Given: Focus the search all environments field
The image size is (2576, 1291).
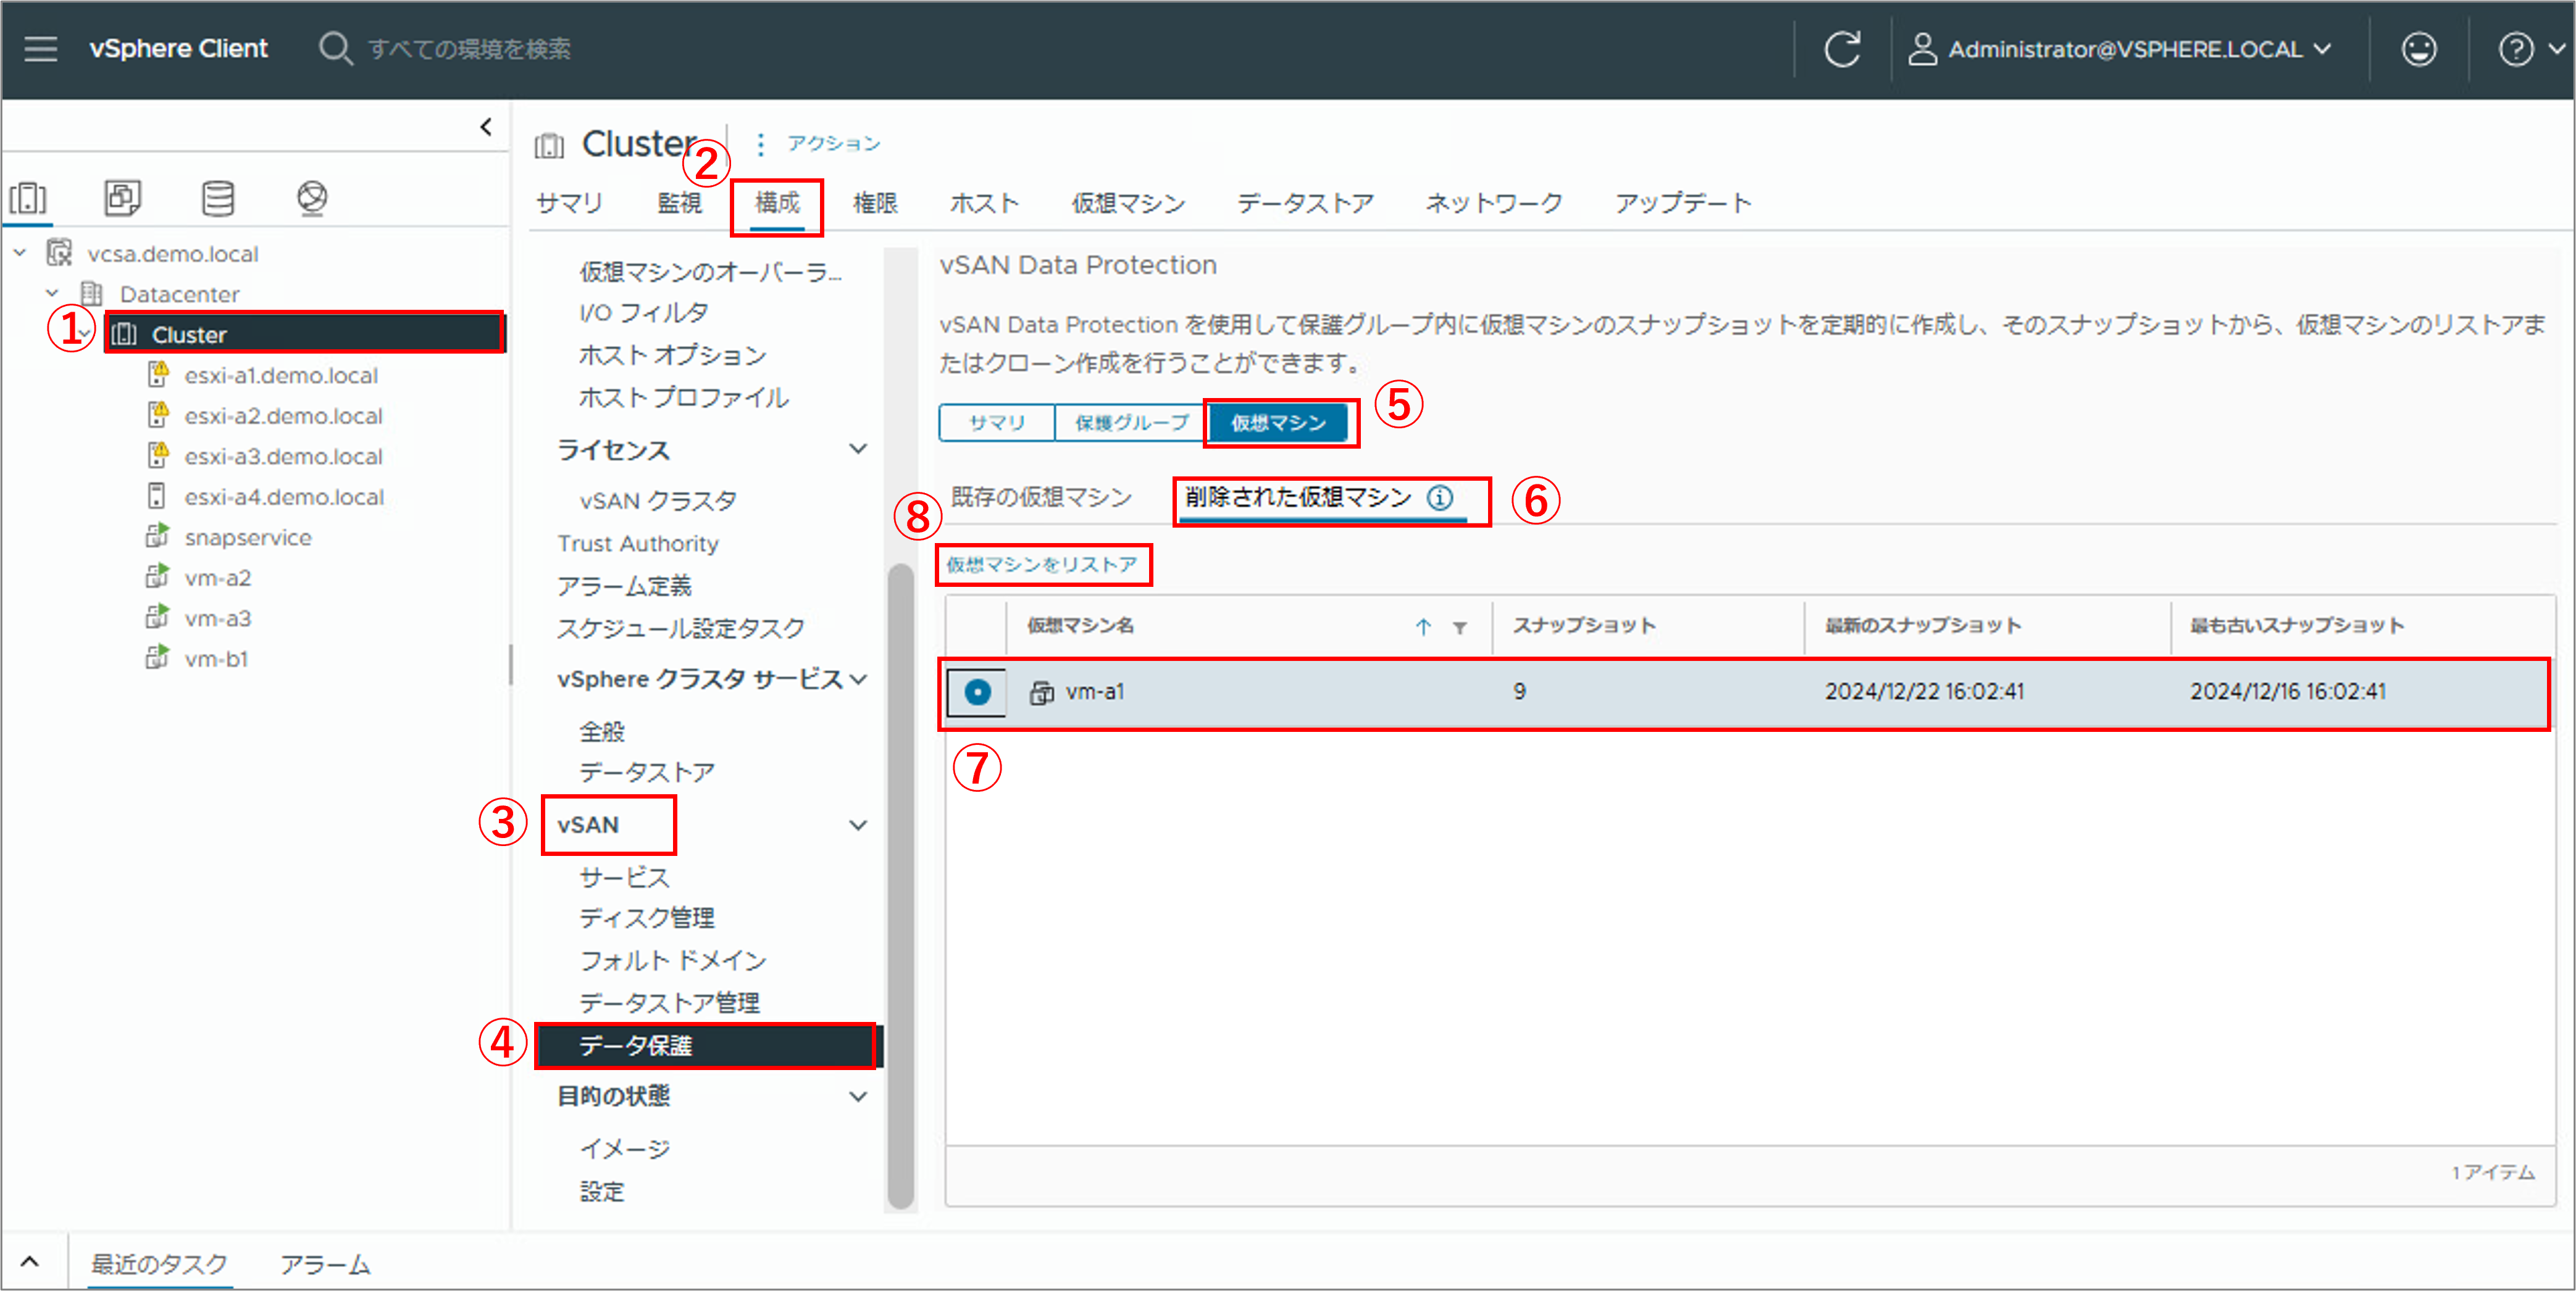Looking at the screenshot, I should pyautogui.click(x=469, y=48).
